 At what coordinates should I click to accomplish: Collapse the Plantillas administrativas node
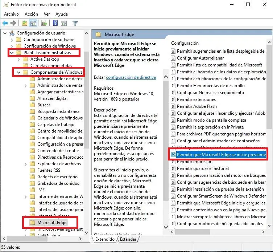click(x=12, y=53)
